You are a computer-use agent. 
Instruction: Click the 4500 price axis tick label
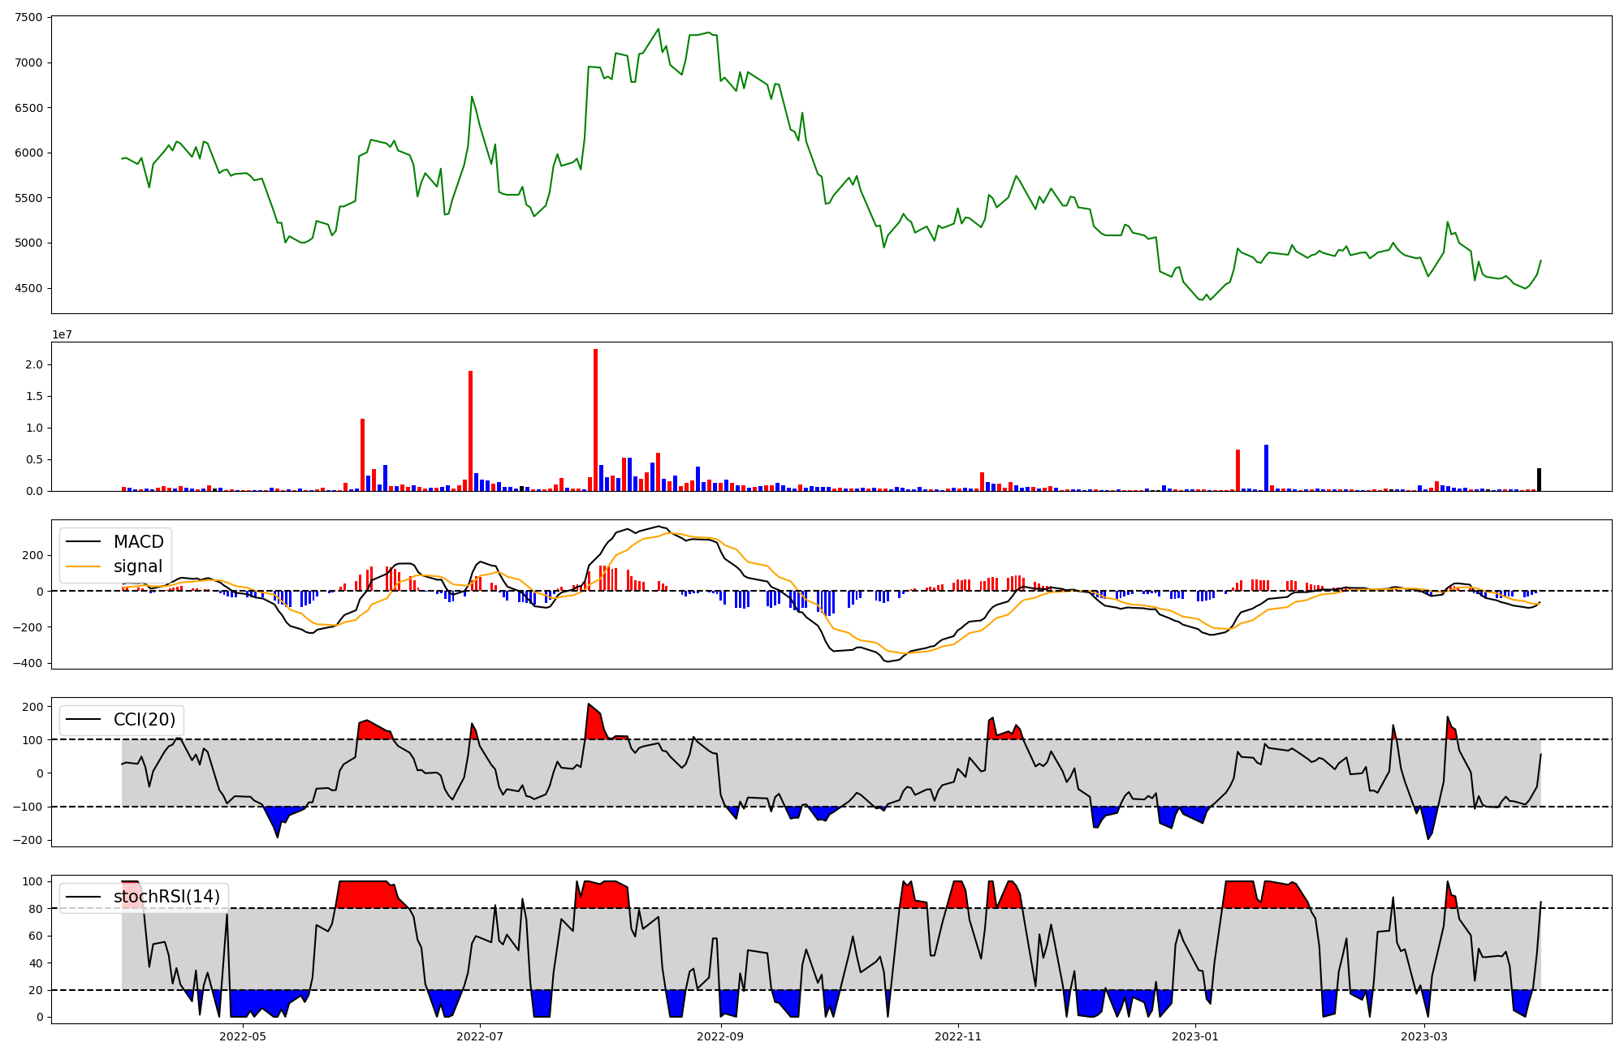click(x=29, y=288)
